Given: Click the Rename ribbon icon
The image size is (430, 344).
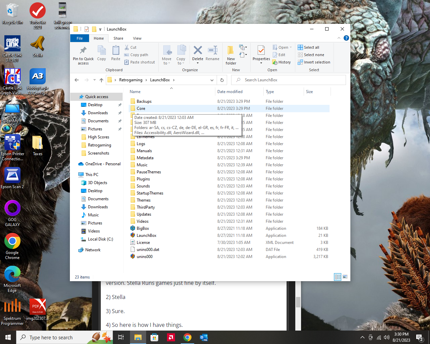Looking at the screenshot, I should (212, 53).
